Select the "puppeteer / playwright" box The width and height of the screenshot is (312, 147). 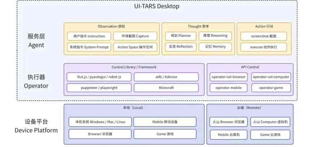click(99, 88)
